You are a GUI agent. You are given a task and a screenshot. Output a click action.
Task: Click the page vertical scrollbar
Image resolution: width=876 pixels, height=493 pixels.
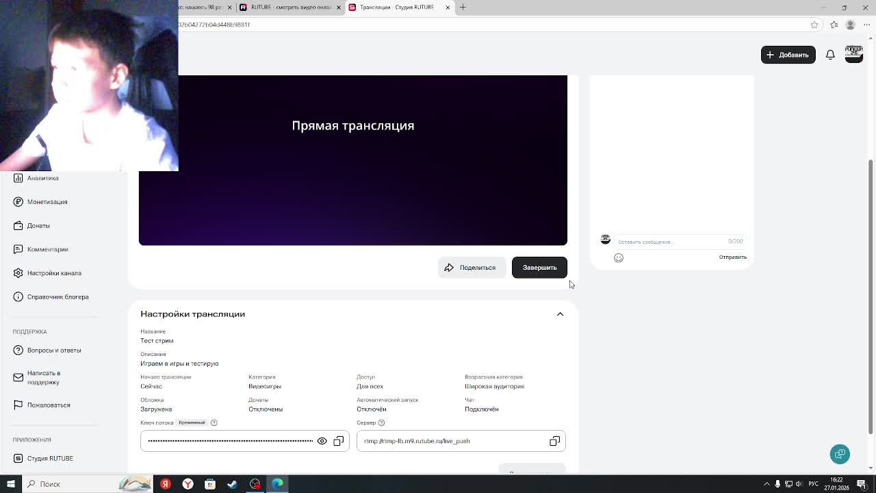871,296
